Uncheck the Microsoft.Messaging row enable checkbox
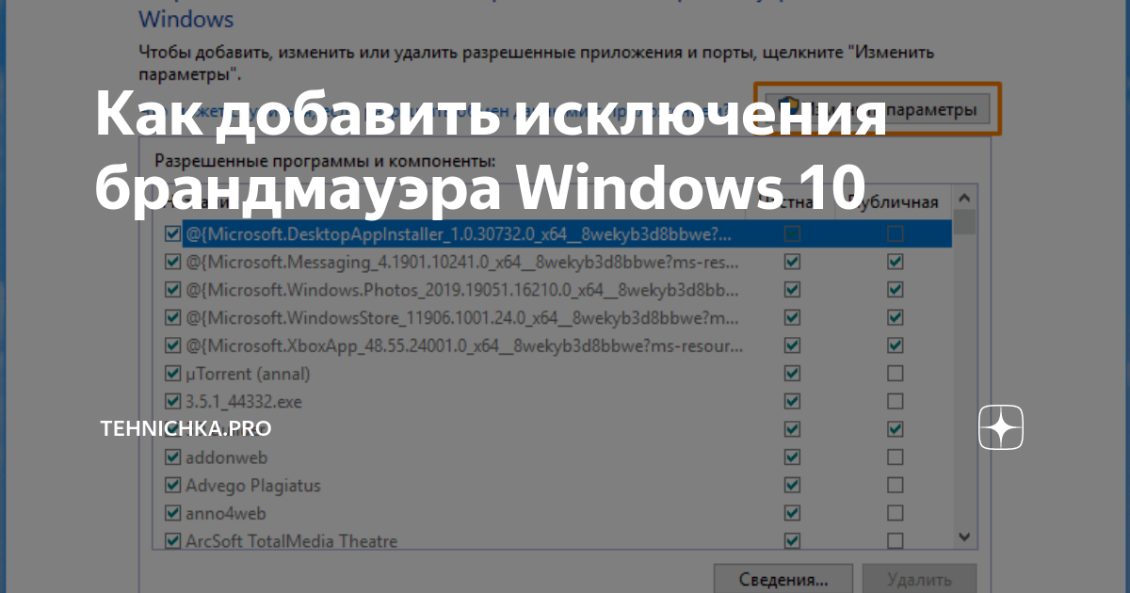 click(172, 262)
